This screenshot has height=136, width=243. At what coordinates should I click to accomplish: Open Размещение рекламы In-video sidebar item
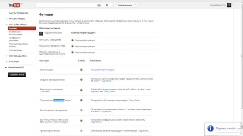coord(18,45)
